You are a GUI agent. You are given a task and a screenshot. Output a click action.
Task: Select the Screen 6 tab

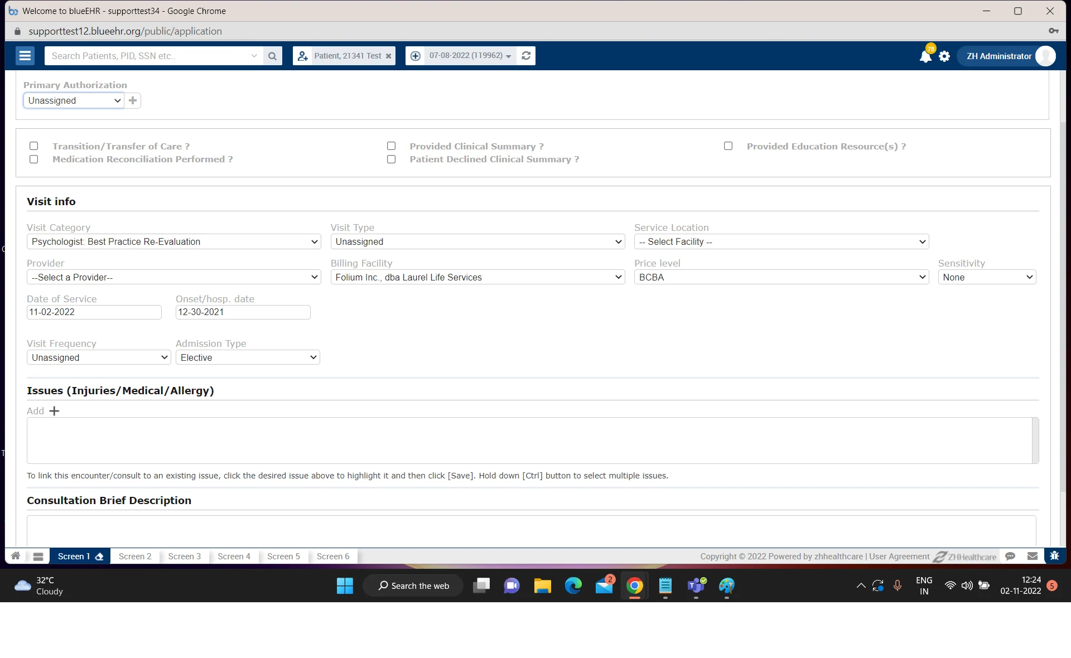point(332,556)
